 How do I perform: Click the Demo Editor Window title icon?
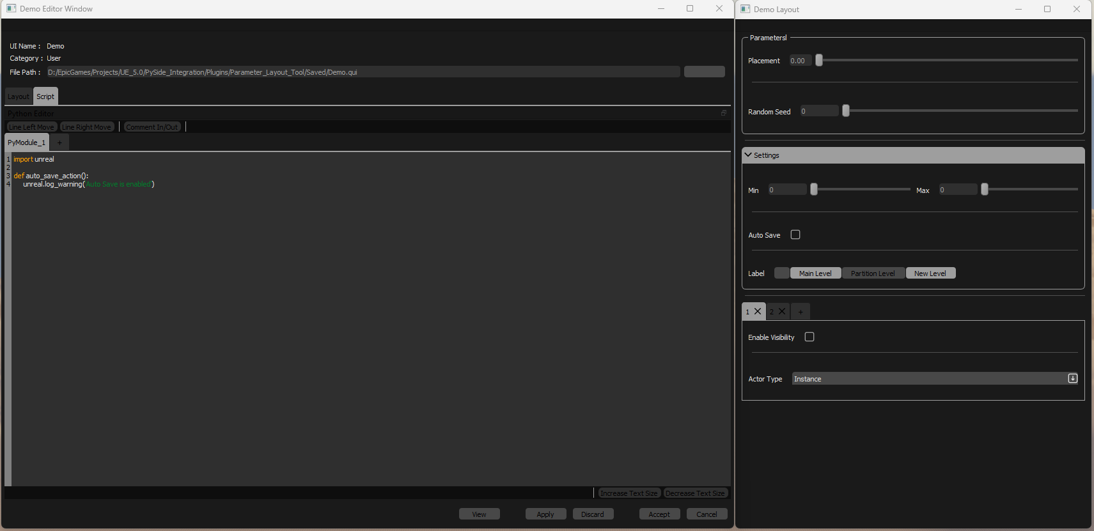click(x=11, y=8)
